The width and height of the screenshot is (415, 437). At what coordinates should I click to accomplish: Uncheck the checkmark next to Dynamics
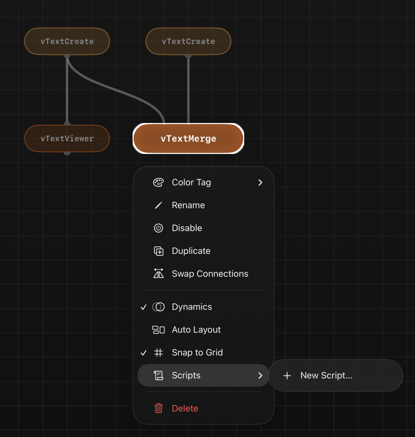(x=143, y=307)
